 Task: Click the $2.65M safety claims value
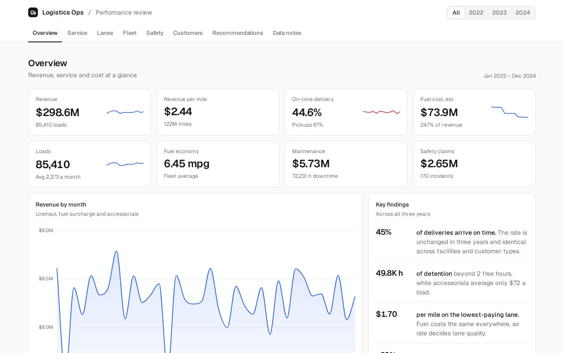[x=439, y=164]
